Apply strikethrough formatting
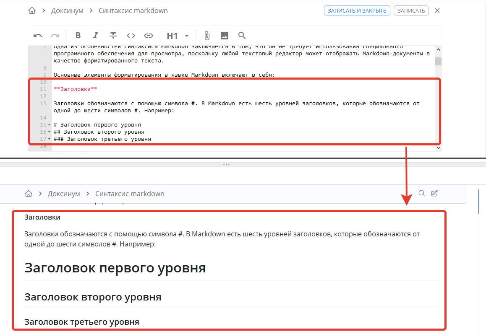Screen dimensions: 486x334 tap(113, 36)
